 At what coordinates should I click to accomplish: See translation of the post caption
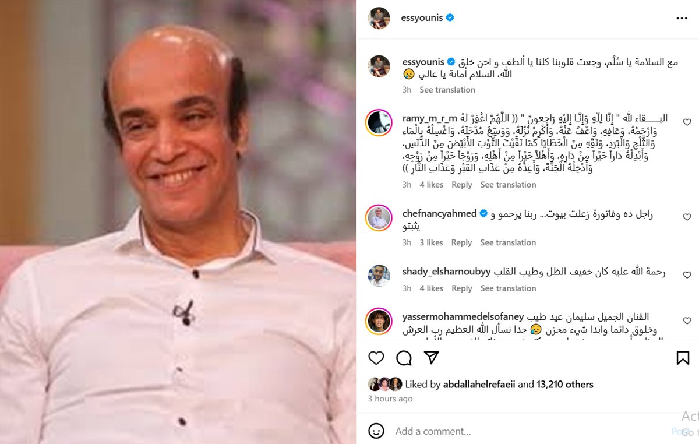(x=447, y=90)
